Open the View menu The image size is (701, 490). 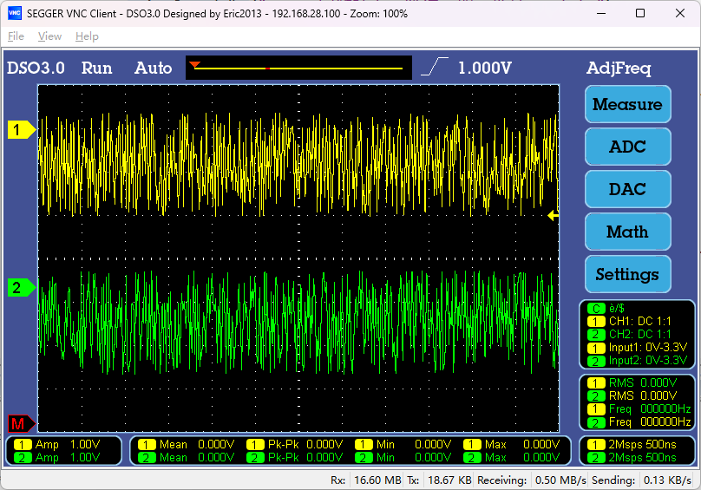click(49, 36)
